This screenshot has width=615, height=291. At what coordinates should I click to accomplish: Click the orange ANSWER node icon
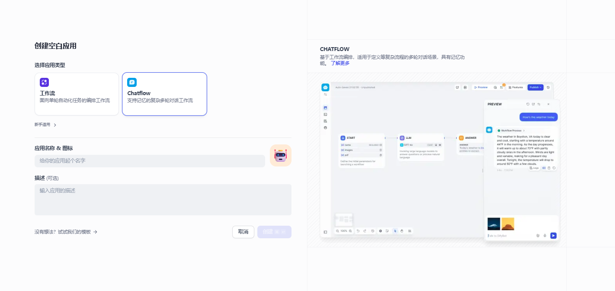point(461,138)
